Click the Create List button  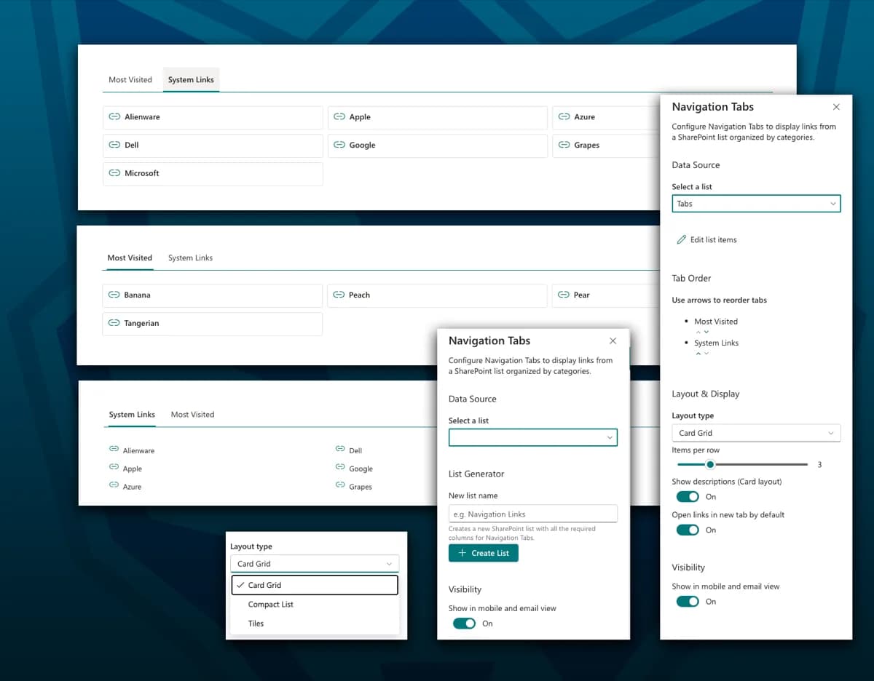tap(484, 553)
